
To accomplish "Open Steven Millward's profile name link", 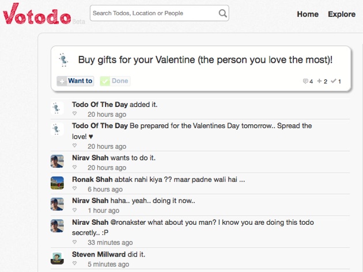I will pos(99,254).
